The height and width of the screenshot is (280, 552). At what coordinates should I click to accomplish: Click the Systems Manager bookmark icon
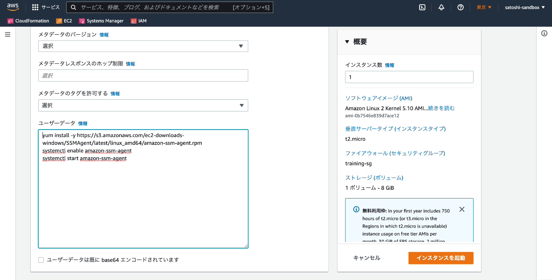82,21
